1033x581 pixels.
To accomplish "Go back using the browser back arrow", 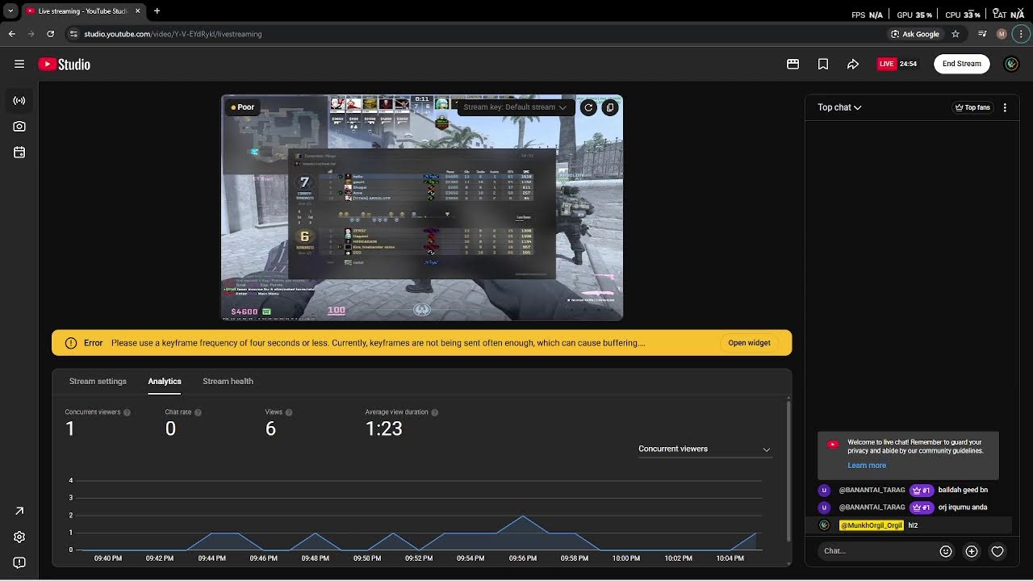I will [x=12, y=34].
